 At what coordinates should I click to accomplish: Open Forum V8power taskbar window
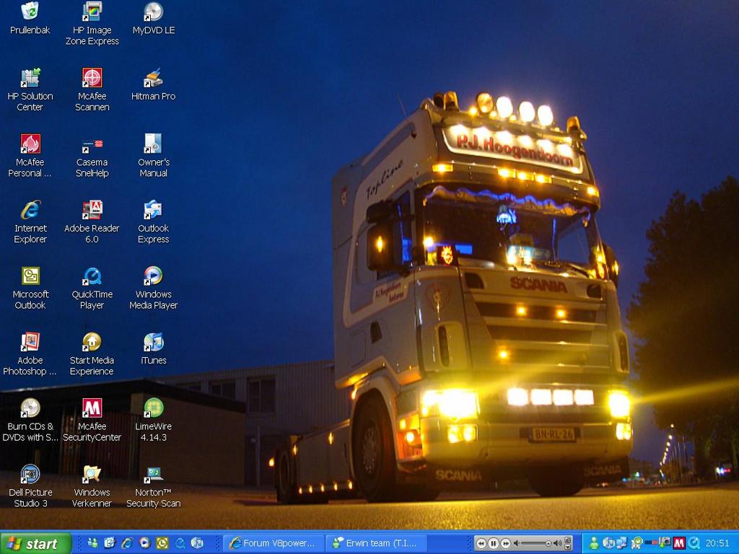274,543
